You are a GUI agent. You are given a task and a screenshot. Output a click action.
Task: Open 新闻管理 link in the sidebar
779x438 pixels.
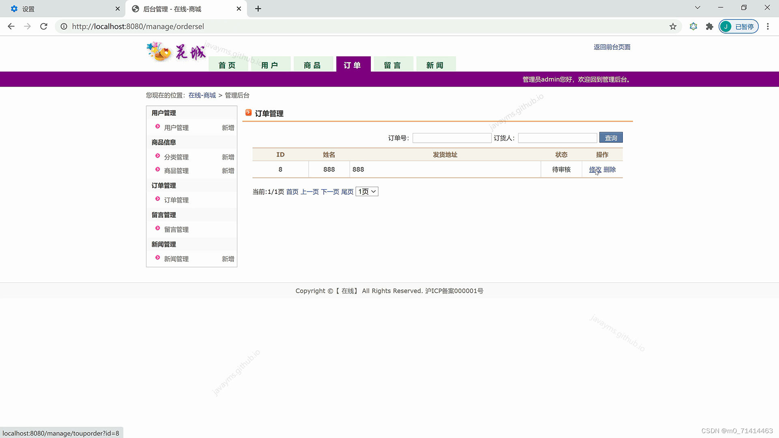point(176,259)
